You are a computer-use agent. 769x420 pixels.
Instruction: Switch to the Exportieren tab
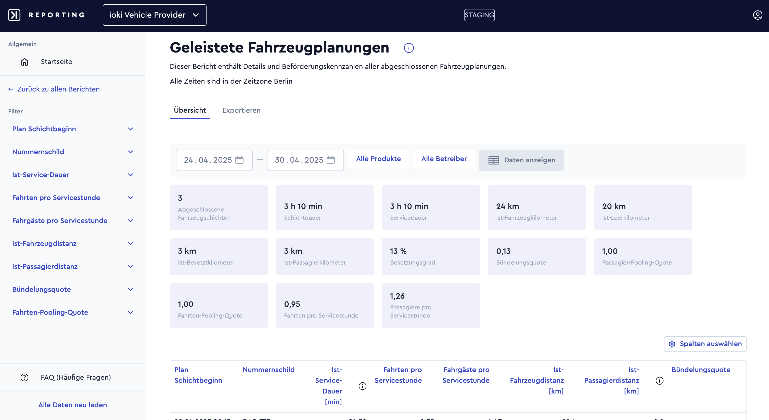click(241, 110)
